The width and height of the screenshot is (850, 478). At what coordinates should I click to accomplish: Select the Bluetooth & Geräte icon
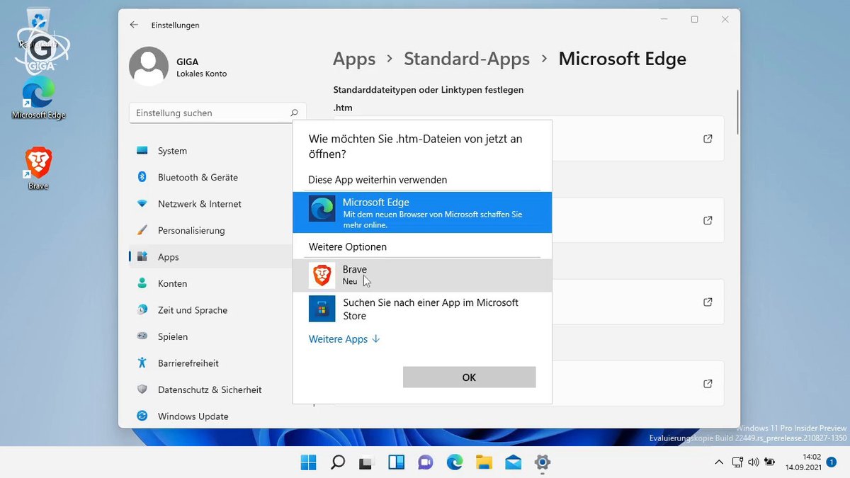(x=142, y=177)
